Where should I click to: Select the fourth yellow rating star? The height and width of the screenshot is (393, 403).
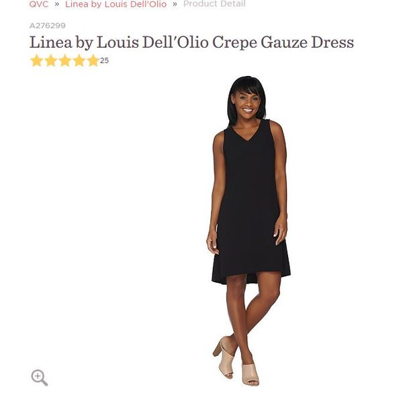pyautogui.click(x=79, y=60)
